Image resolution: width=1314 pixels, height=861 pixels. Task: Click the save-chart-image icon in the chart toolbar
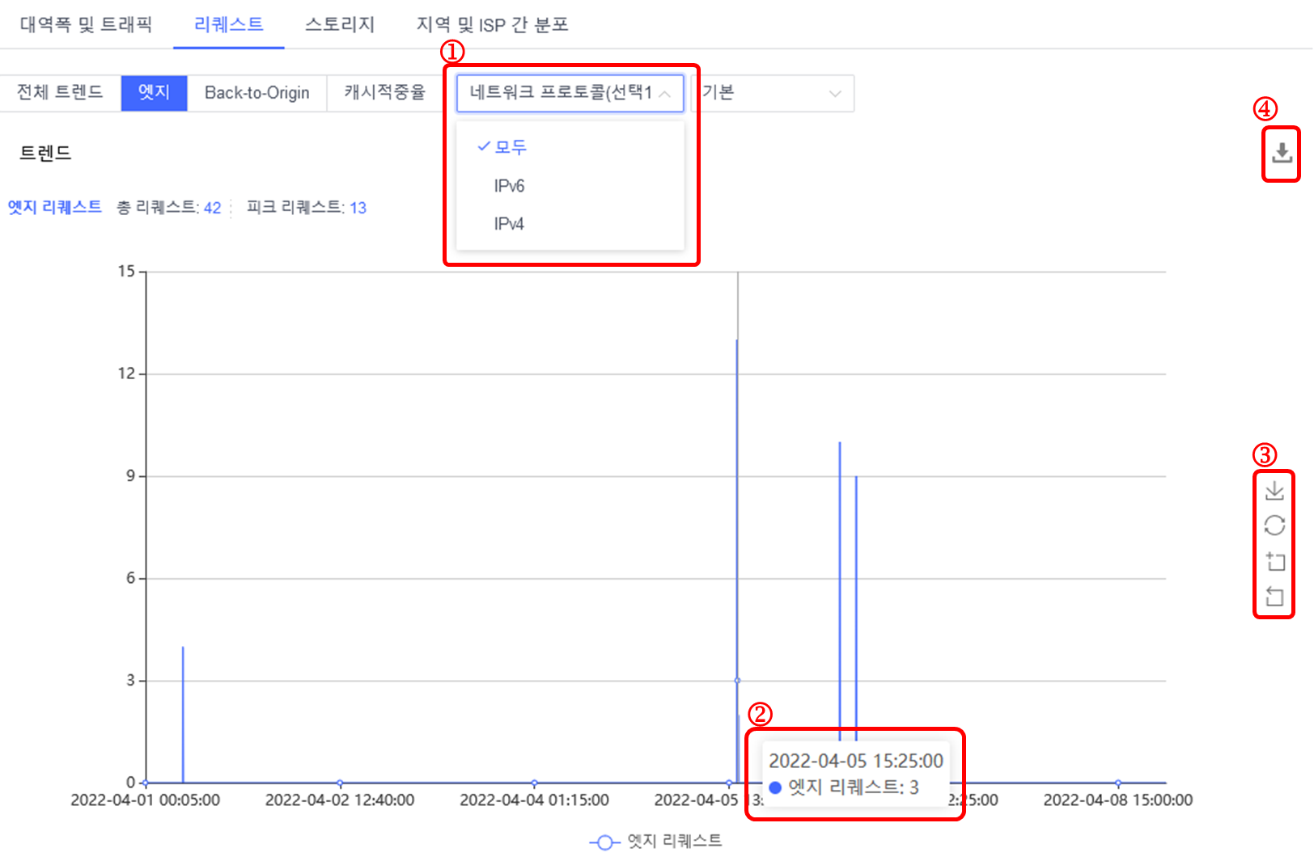coord(1275,489)
